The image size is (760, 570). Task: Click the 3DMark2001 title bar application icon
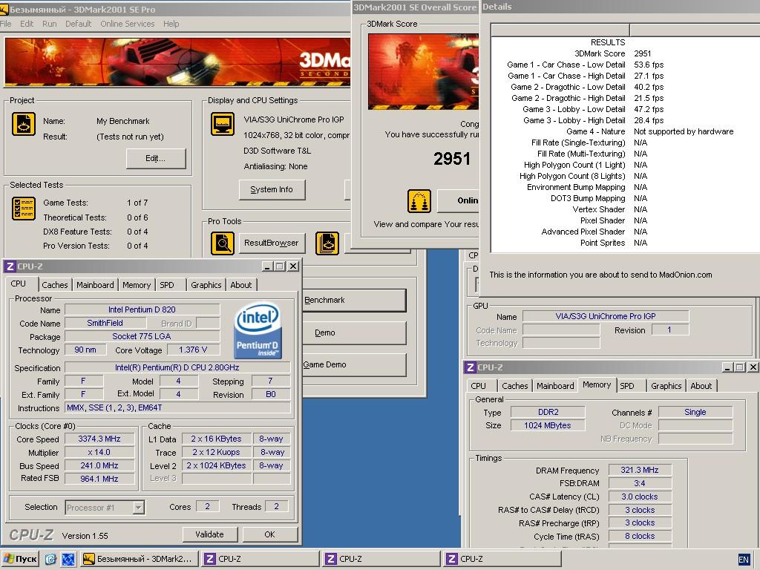4,9
